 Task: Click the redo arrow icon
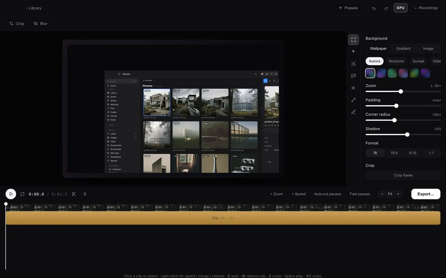click(x=386, y=8)
